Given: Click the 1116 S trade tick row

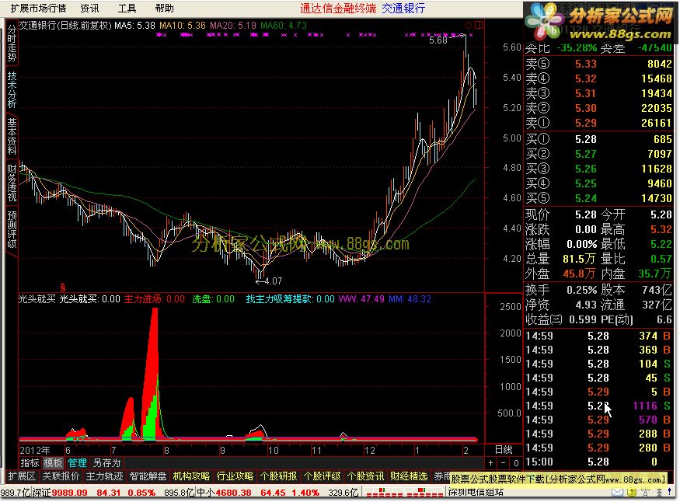Looking at the screenshot, I should [x=598, y=406].
